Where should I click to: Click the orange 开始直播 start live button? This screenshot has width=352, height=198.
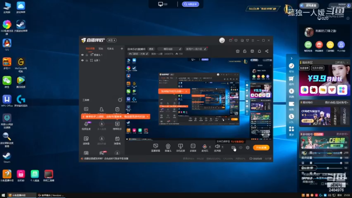click(261, 147)
